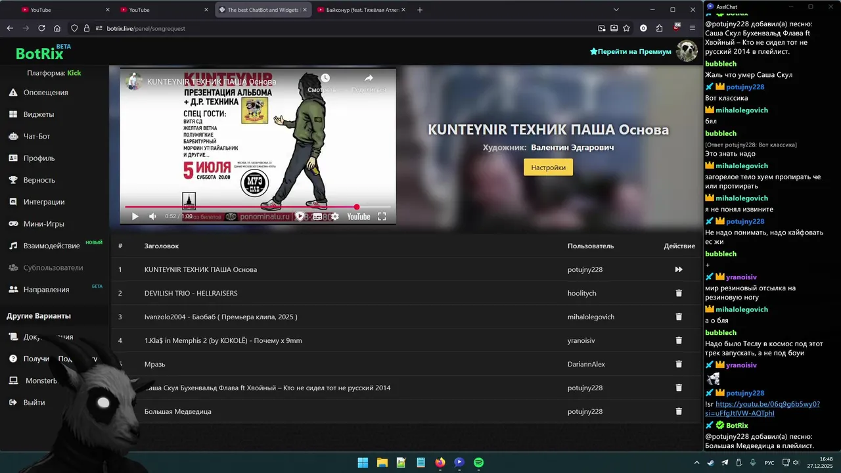Viewport: 841px width, 473px height.
Task: Click 'Другие Варианты' sidebar heading
Action: [x=39, y=316]
